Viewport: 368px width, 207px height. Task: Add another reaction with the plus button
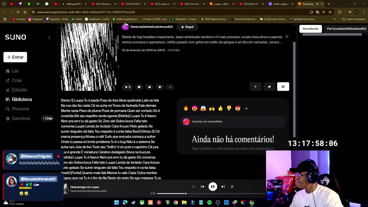coord(246,108)
